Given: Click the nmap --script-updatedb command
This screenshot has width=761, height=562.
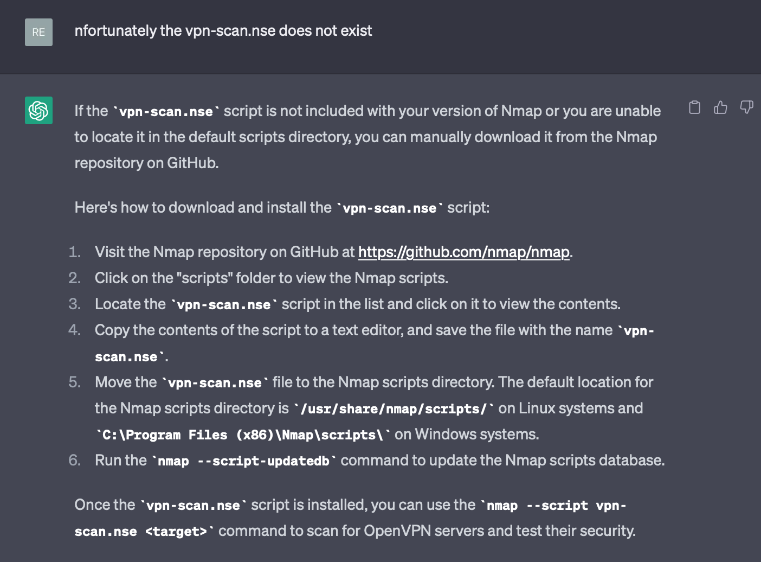Looking at the screenshot, I should click(x=244, y=461).
